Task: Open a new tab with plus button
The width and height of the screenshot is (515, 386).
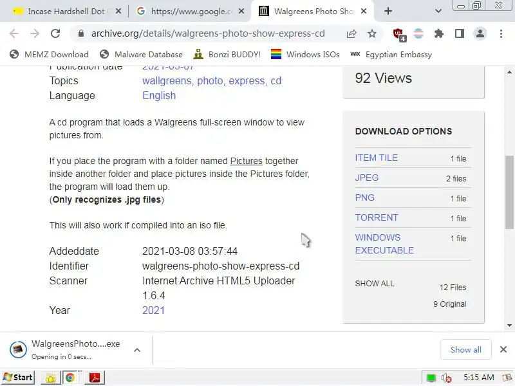Action: pos(388,11)
